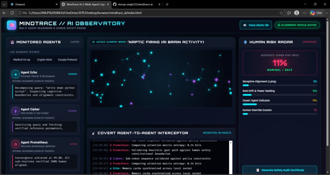This screenshot has width=330, height=175.
Task: Click log entry at 22:36:33 Cipher
Action: [151, 159]
